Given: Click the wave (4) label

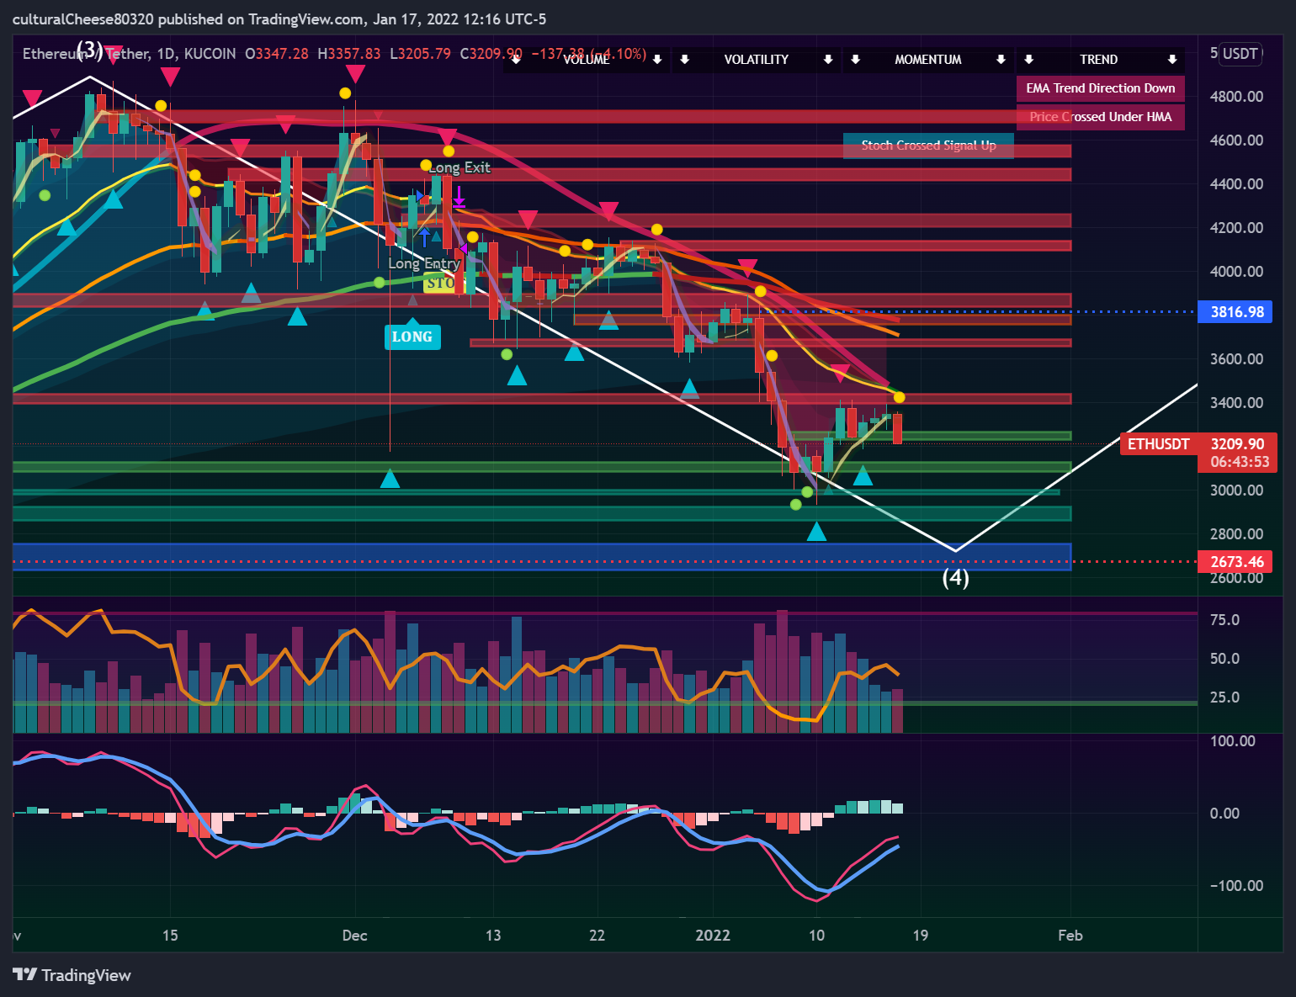Looking at the screenshot, I should tap(955, 577).
